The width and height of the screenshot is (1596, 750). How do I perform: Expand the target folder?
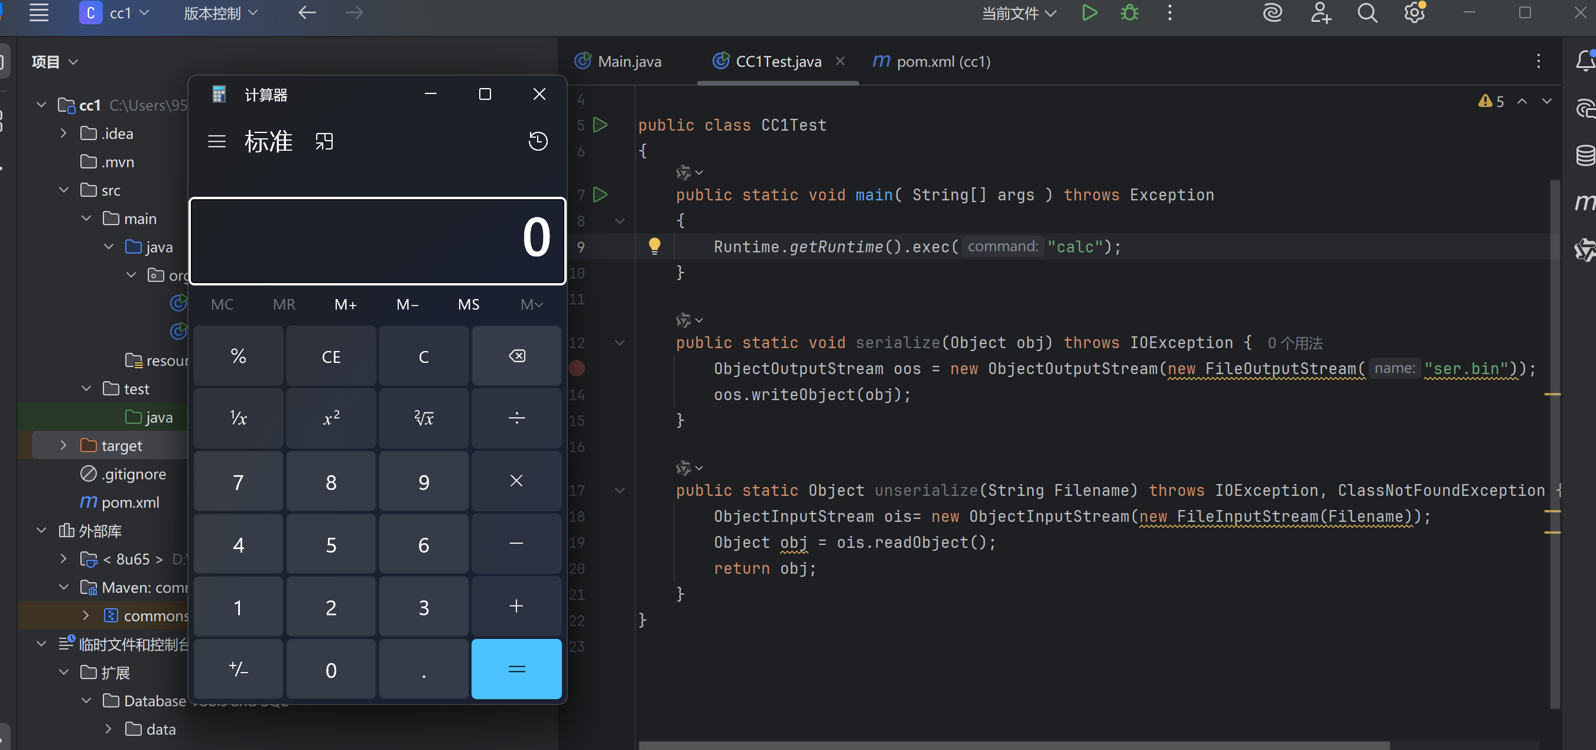click(63, 446)
